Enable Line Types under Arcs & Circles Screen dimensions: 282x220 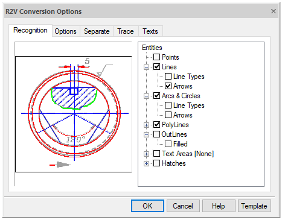point(168,105)
